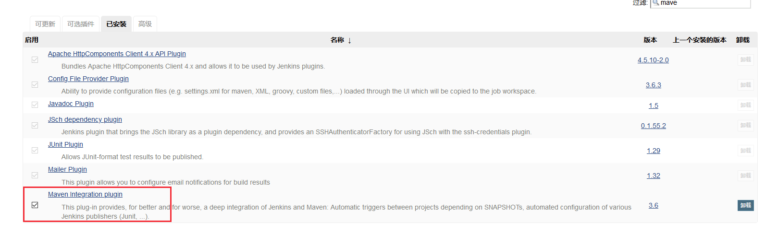Click the search magnifier icon in filter box

click(x=655, y=3)
